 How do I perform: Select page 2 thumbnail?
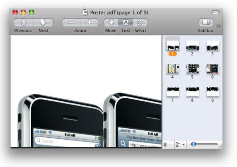[x=193, y=45]
